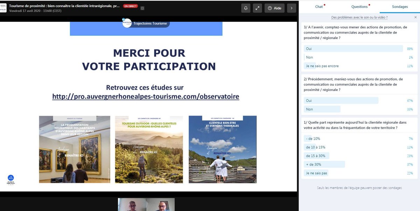Click the webinar title text in the header
The width and height of the screenshot is (420, 211).
(x=64, y=6)
